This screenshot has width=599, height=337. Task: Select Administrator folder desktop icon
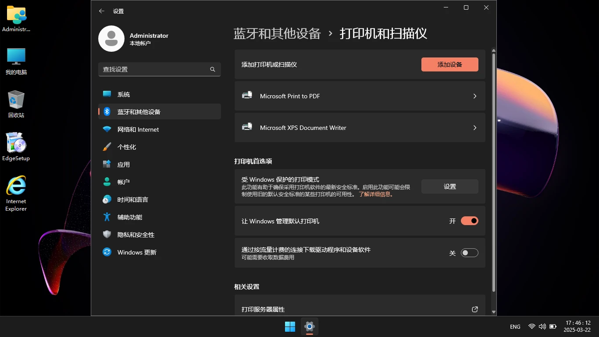16,19
